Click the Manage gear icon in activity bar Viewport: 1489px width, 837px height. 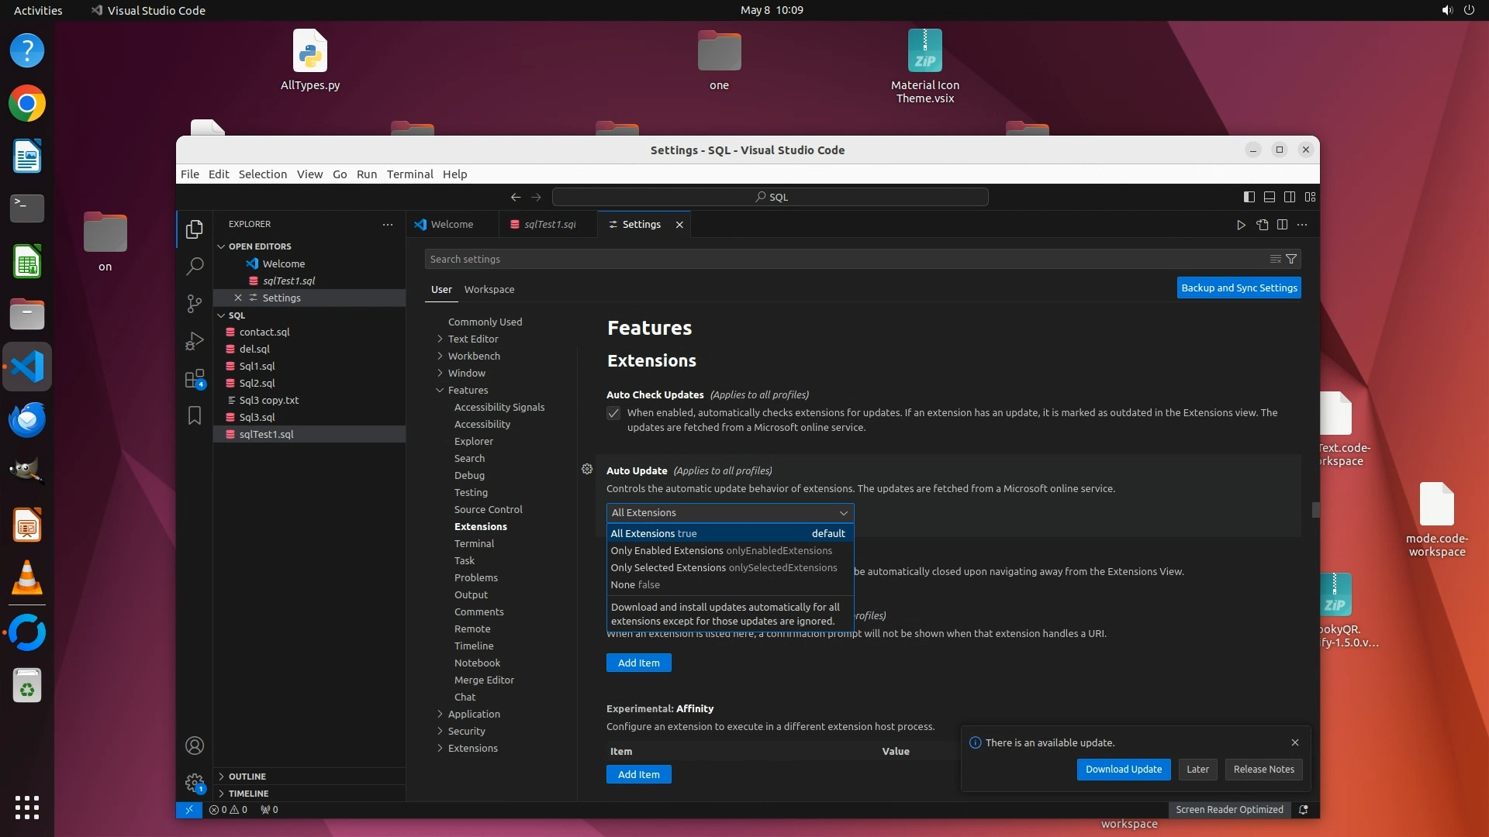195,783
